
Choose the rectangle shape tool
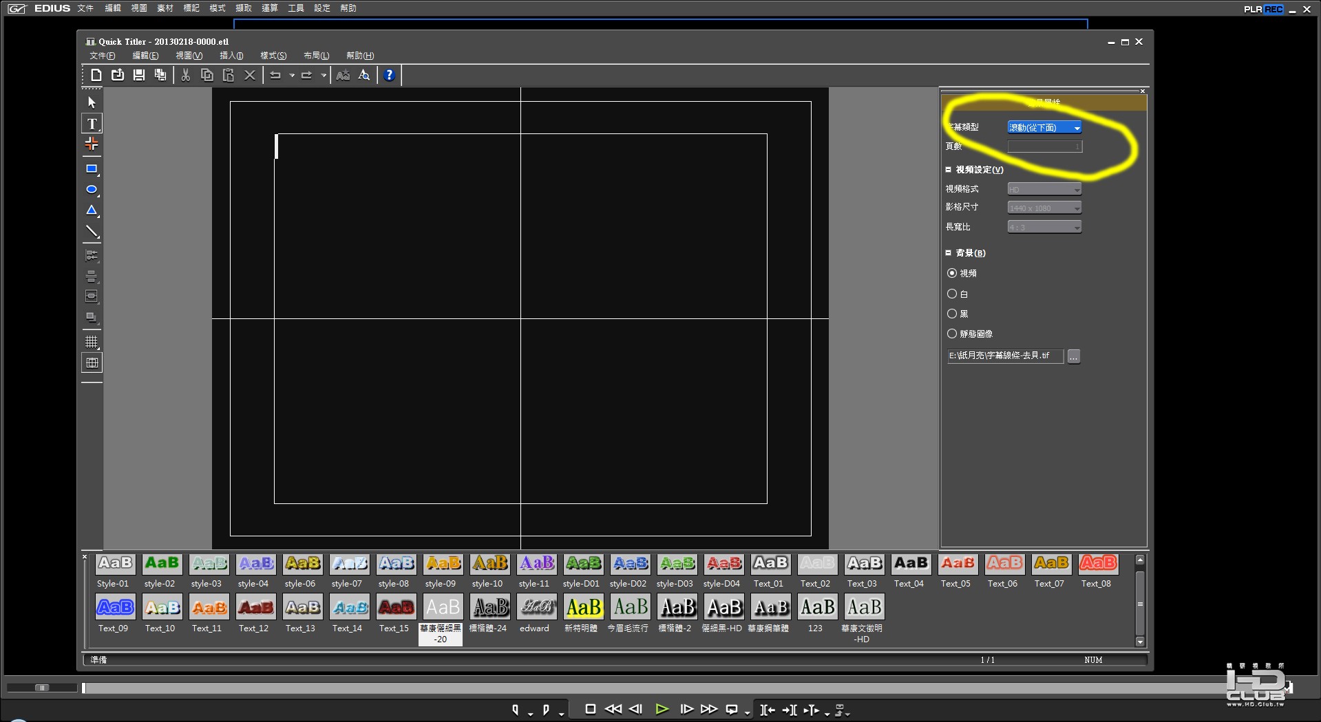92,169
